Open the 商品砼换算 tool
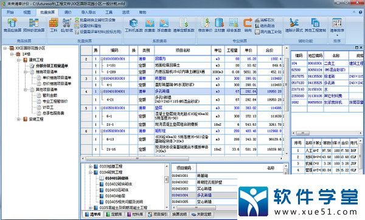Screen dimensions: 365x220 click(12, 25)
